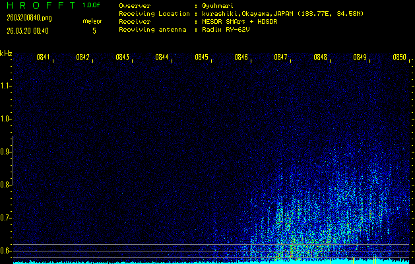The image size is (415, 264).
Task: Click the kHz axis unit label
Action: [6, 53]
